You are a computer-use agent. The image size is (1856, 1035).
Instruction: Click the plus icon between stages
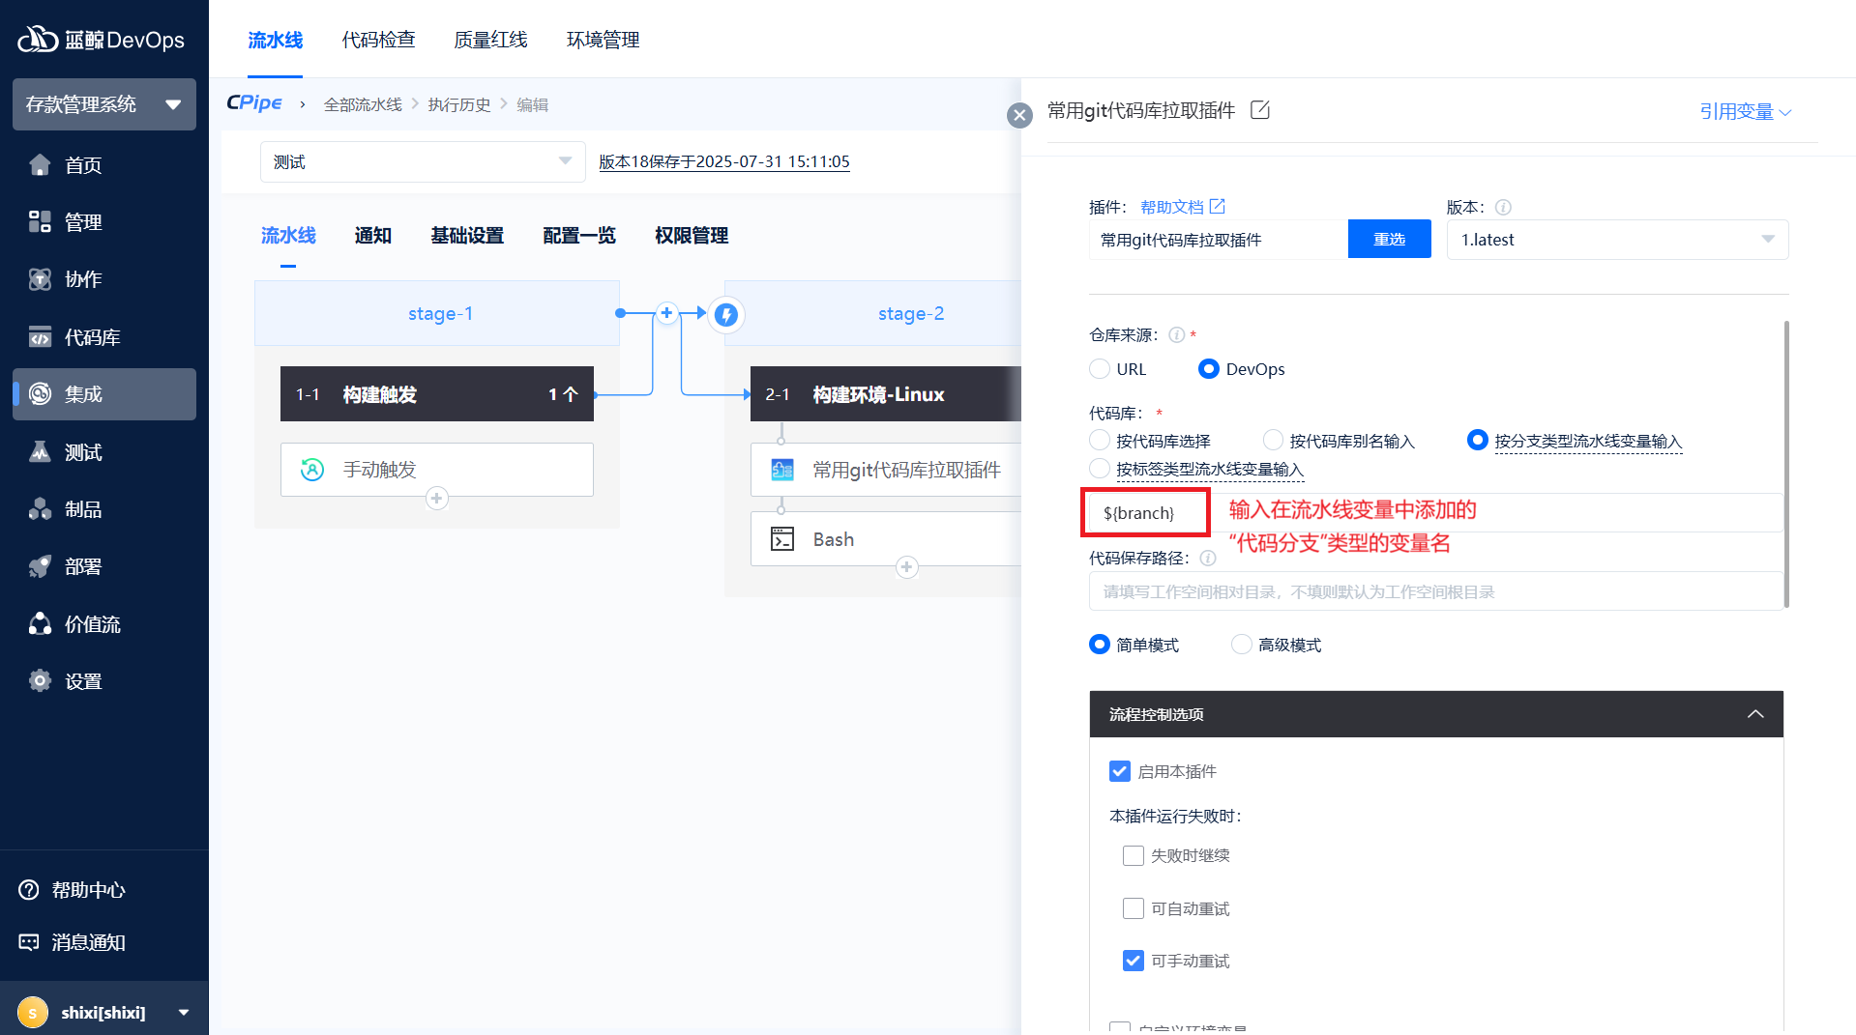(666, 313)
